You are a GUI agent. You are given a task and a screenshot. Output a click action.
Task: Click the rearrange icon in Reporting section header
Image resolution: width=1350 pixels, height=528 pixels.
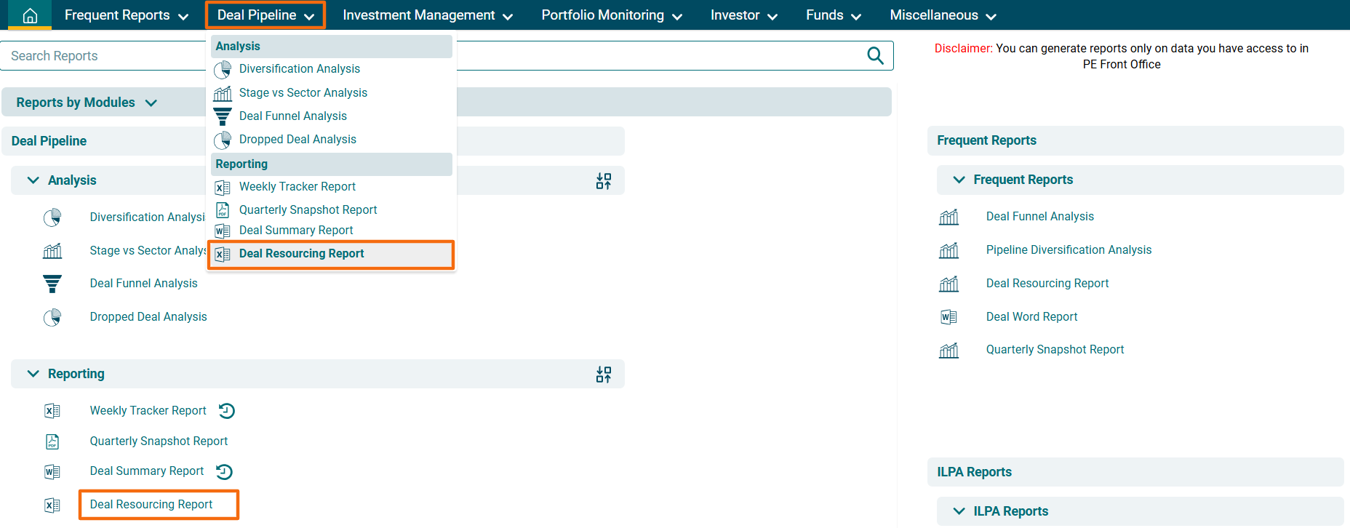point(603,375)
